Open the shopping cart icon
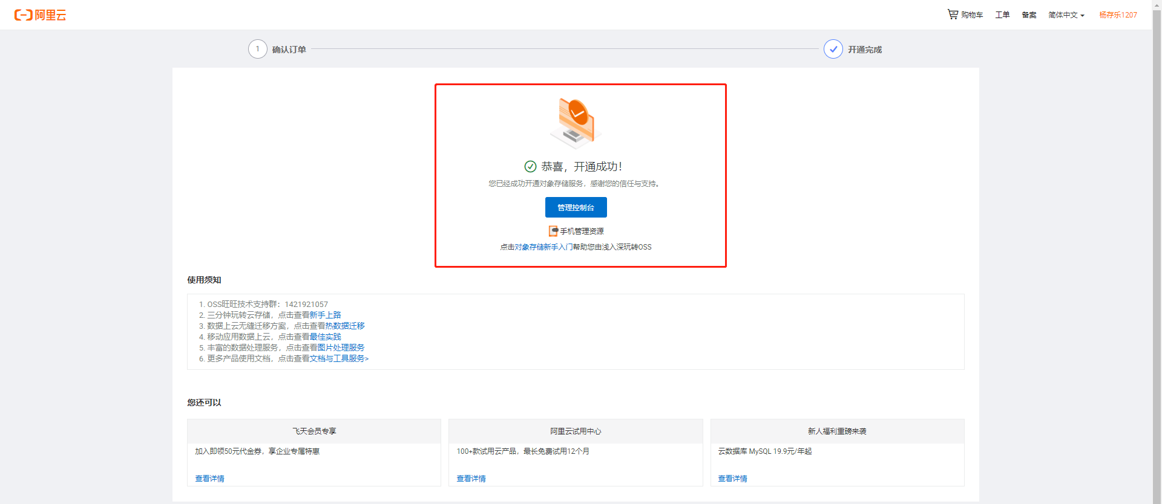The height and width of the screenshot is (504, 1162). 953,14
